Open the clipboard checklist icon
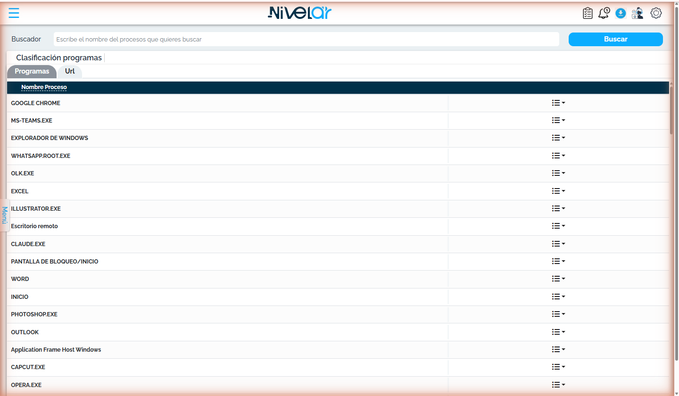 (x=588, y=13)
